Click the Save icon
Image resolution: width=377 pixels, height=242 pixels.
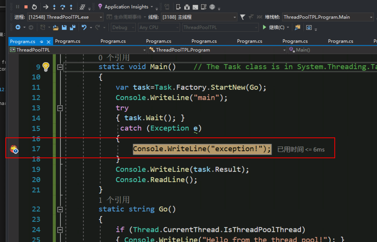point(64,28)
